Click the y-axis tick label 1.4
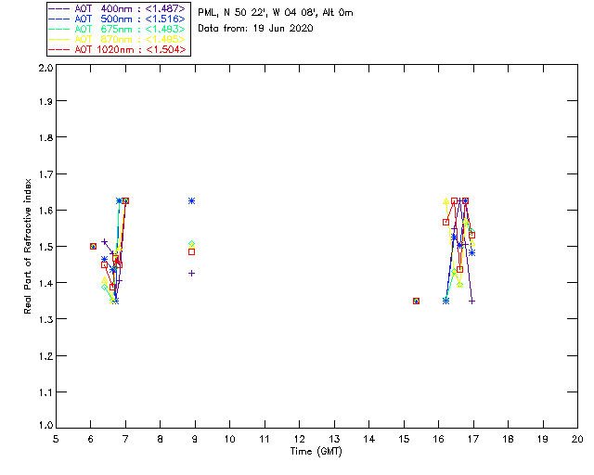This screenshot has width=594, height=475. pos(45,283)
